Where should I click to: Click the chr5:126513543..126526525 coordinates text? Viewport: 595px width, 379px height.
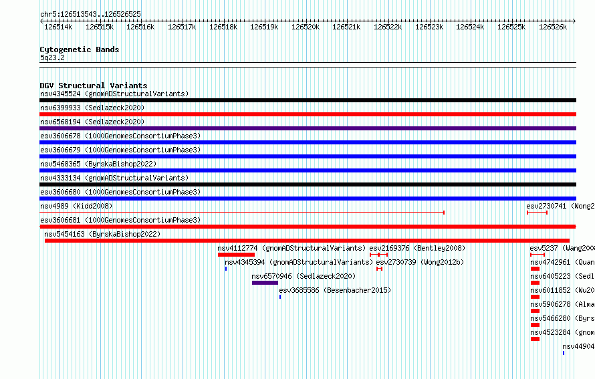(90, 14)
